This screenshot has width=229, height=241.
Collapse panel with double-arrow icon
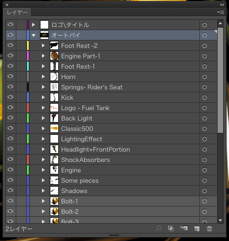222,4
